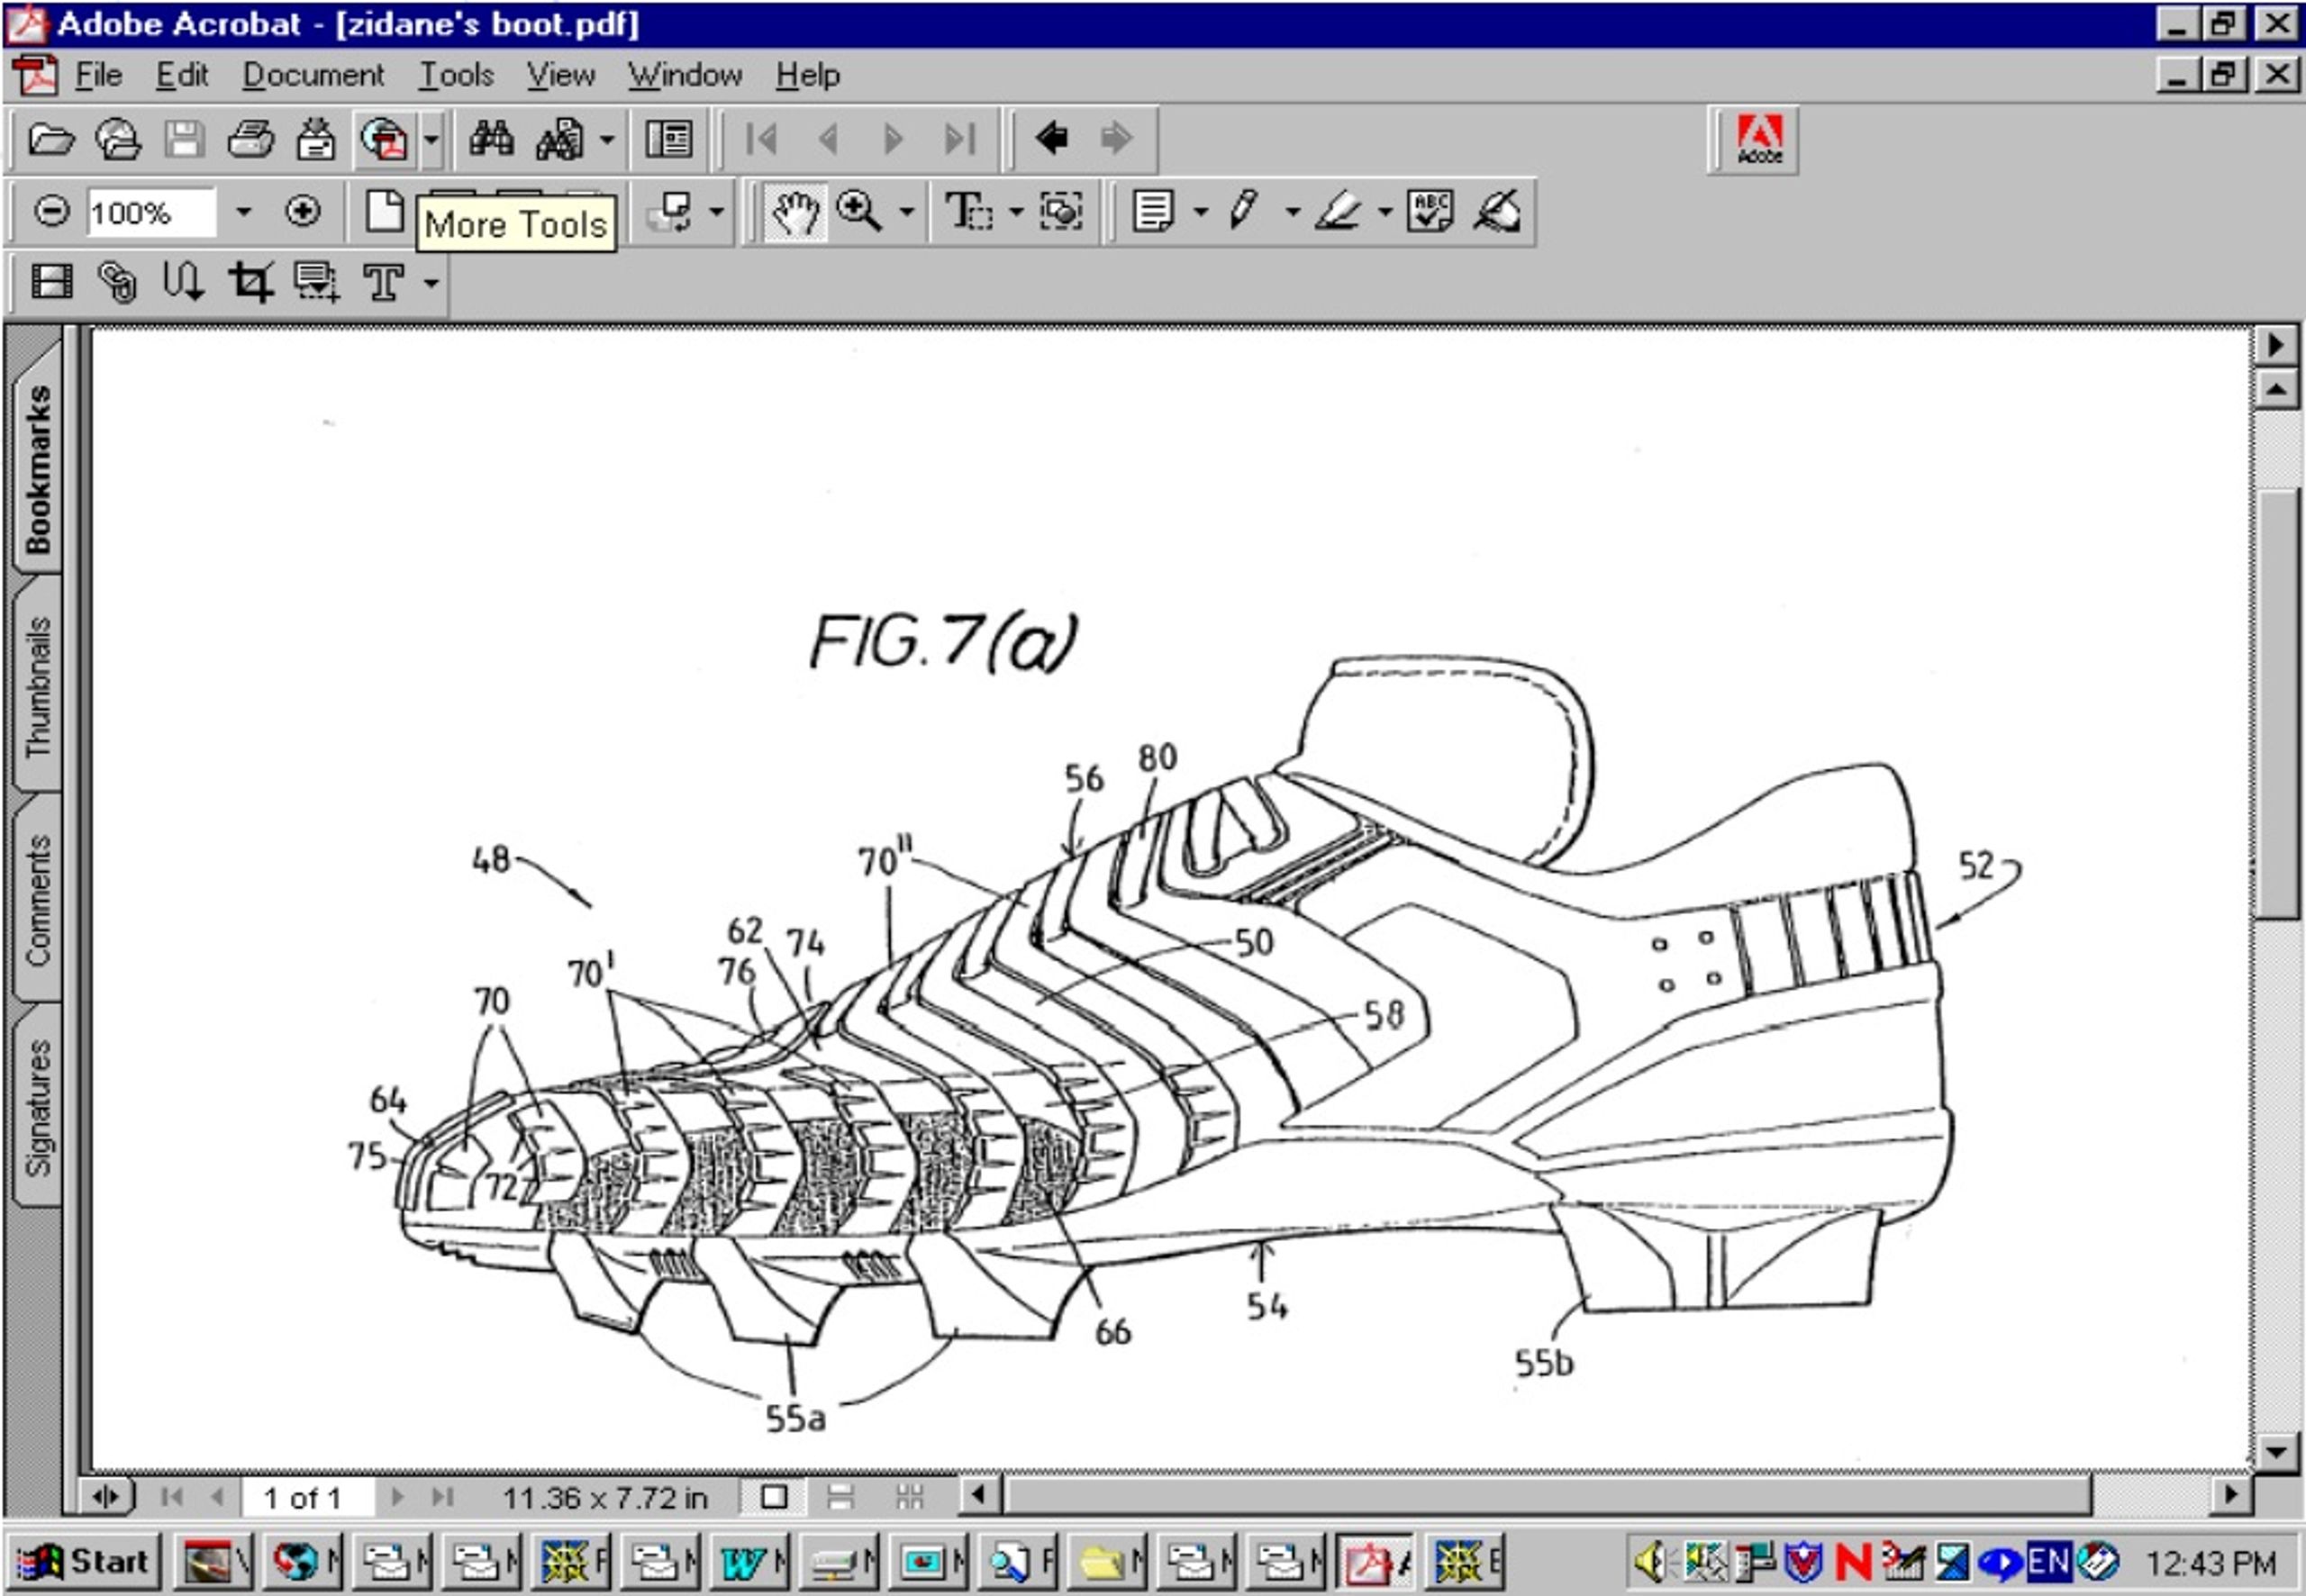2306x1596 pixels.
Task: Select the Graphics Select tool
Action: (x=1061, y=211)
